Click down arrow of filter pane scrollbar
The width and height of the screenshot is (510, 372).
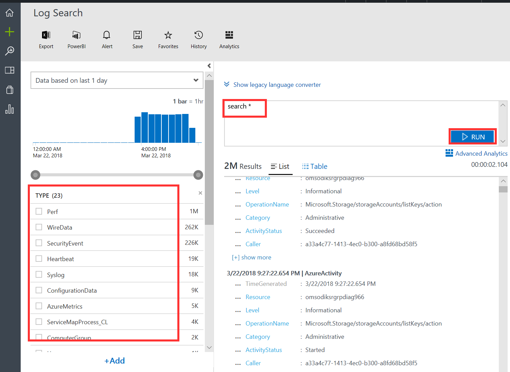click(x=209, y=348)
